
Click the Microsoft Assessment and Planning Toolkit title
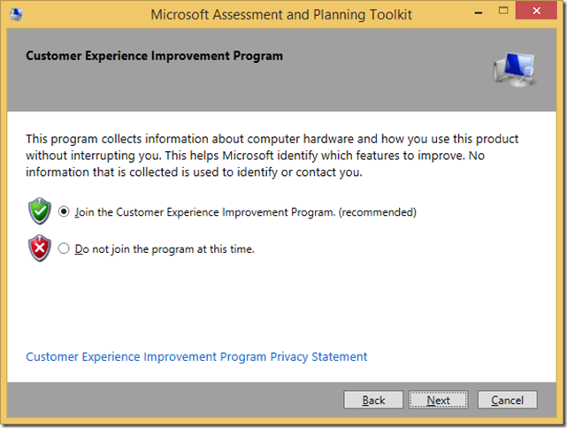(281, 14)
